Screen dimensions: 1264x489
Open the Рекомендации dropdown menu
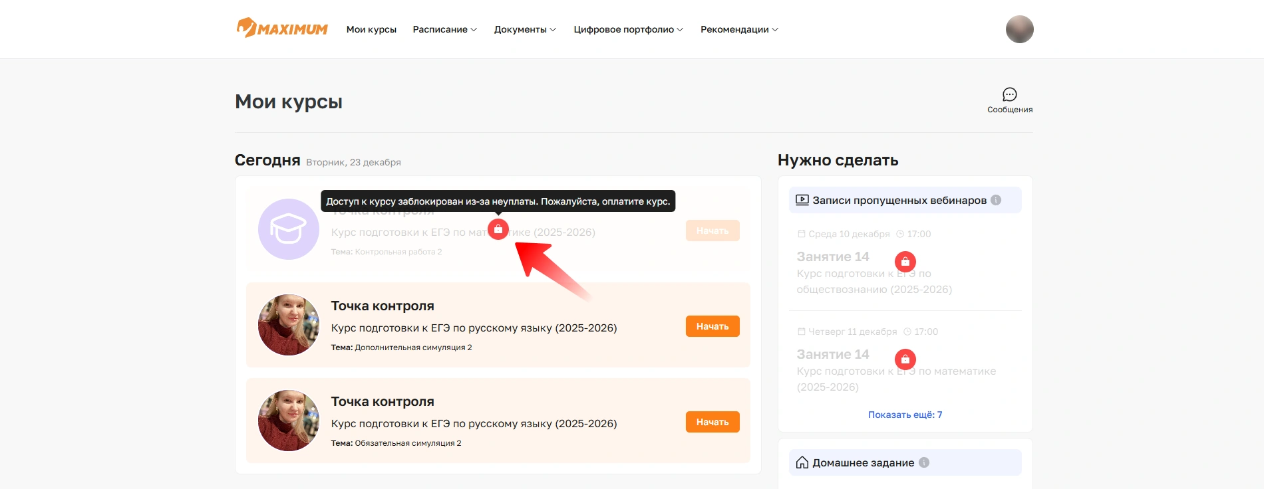pyautogui.click(x=739, y=29)
